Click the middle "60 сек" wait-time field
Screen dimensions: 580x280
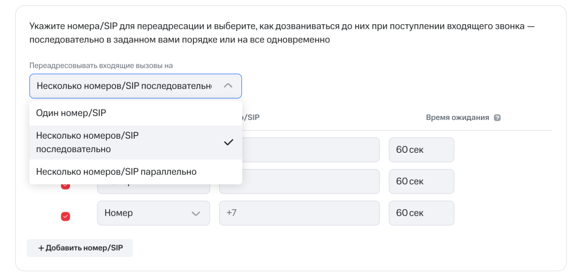click(x=421, y=182)
